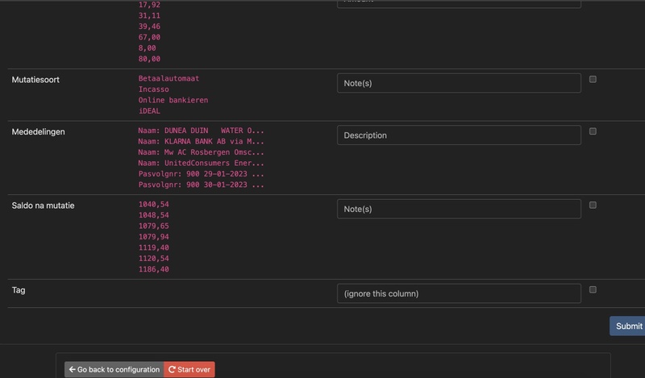645x378 pixels.
Task: Click the saldo value 1048,54
Action: tap(153, 215)
